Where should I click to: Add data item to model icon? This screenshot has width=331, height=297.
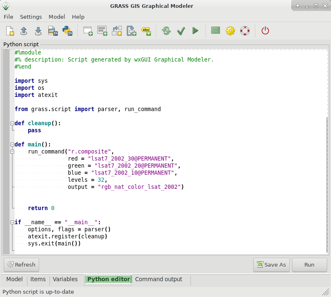click(x=102, y=31)
